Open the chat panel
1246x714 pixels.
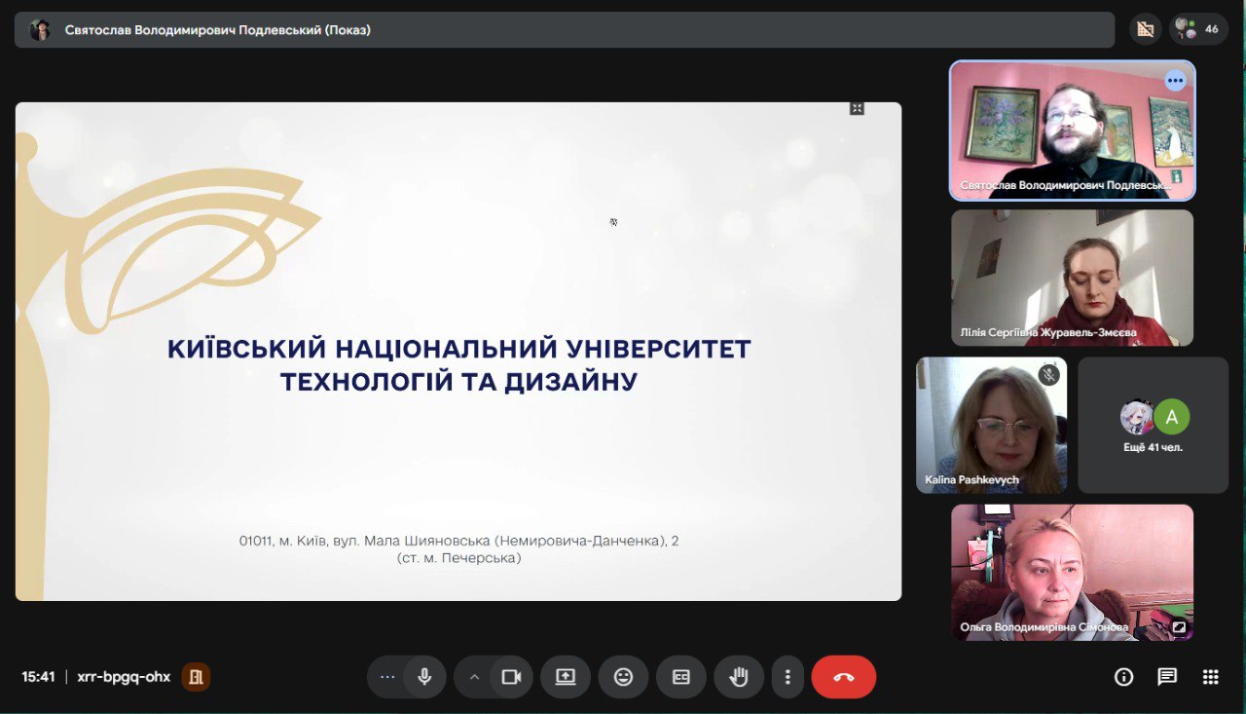pyautogui.click(x=1166, y=677)
